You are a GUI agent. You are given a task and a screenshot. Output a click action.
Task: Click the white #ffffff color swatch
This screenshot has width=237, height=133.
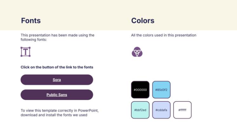coord(182,110)
